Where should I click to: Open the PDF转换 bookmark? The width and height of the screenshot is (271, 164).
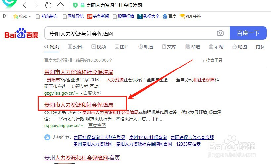(x=190, y=16)
